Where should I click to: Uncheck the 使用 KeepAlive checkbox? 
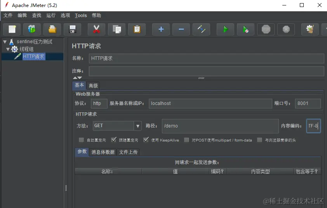(146, 140)
